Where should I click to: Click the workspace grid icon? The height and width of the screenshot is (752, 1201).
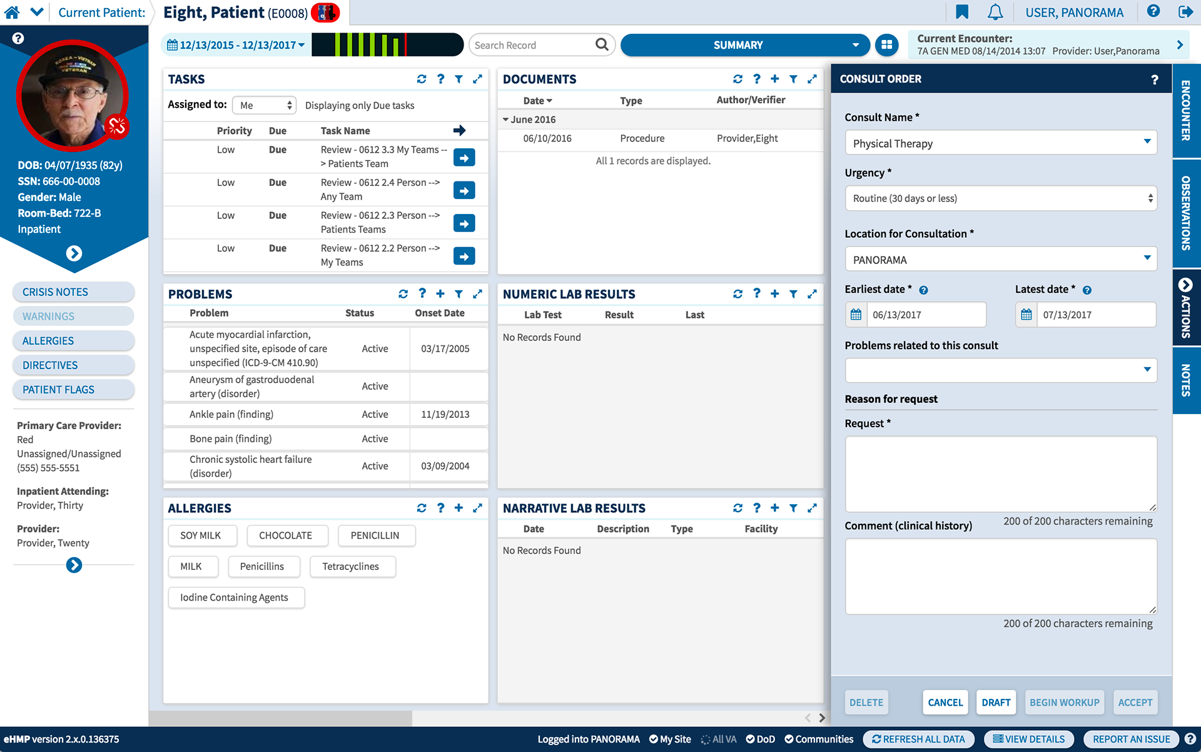pyautogui.click(x=886, y=45)
